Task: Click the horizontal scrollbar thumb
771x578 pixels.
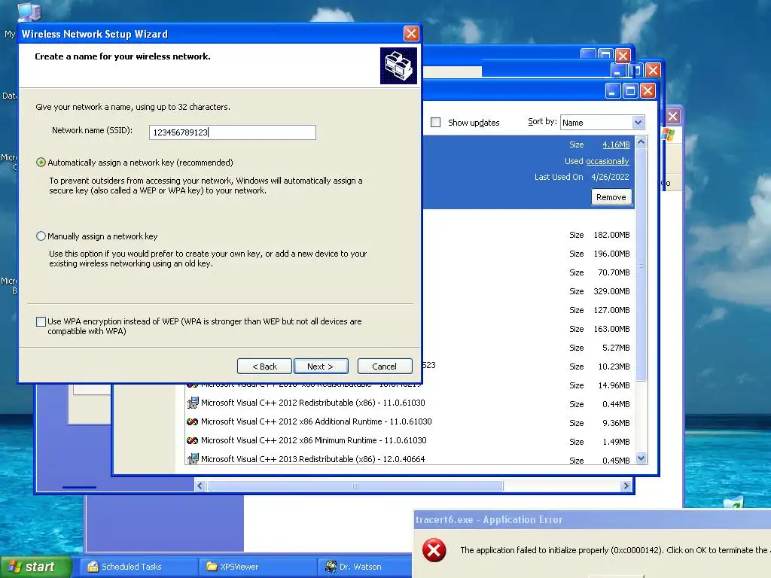Action: pos(355,485)
